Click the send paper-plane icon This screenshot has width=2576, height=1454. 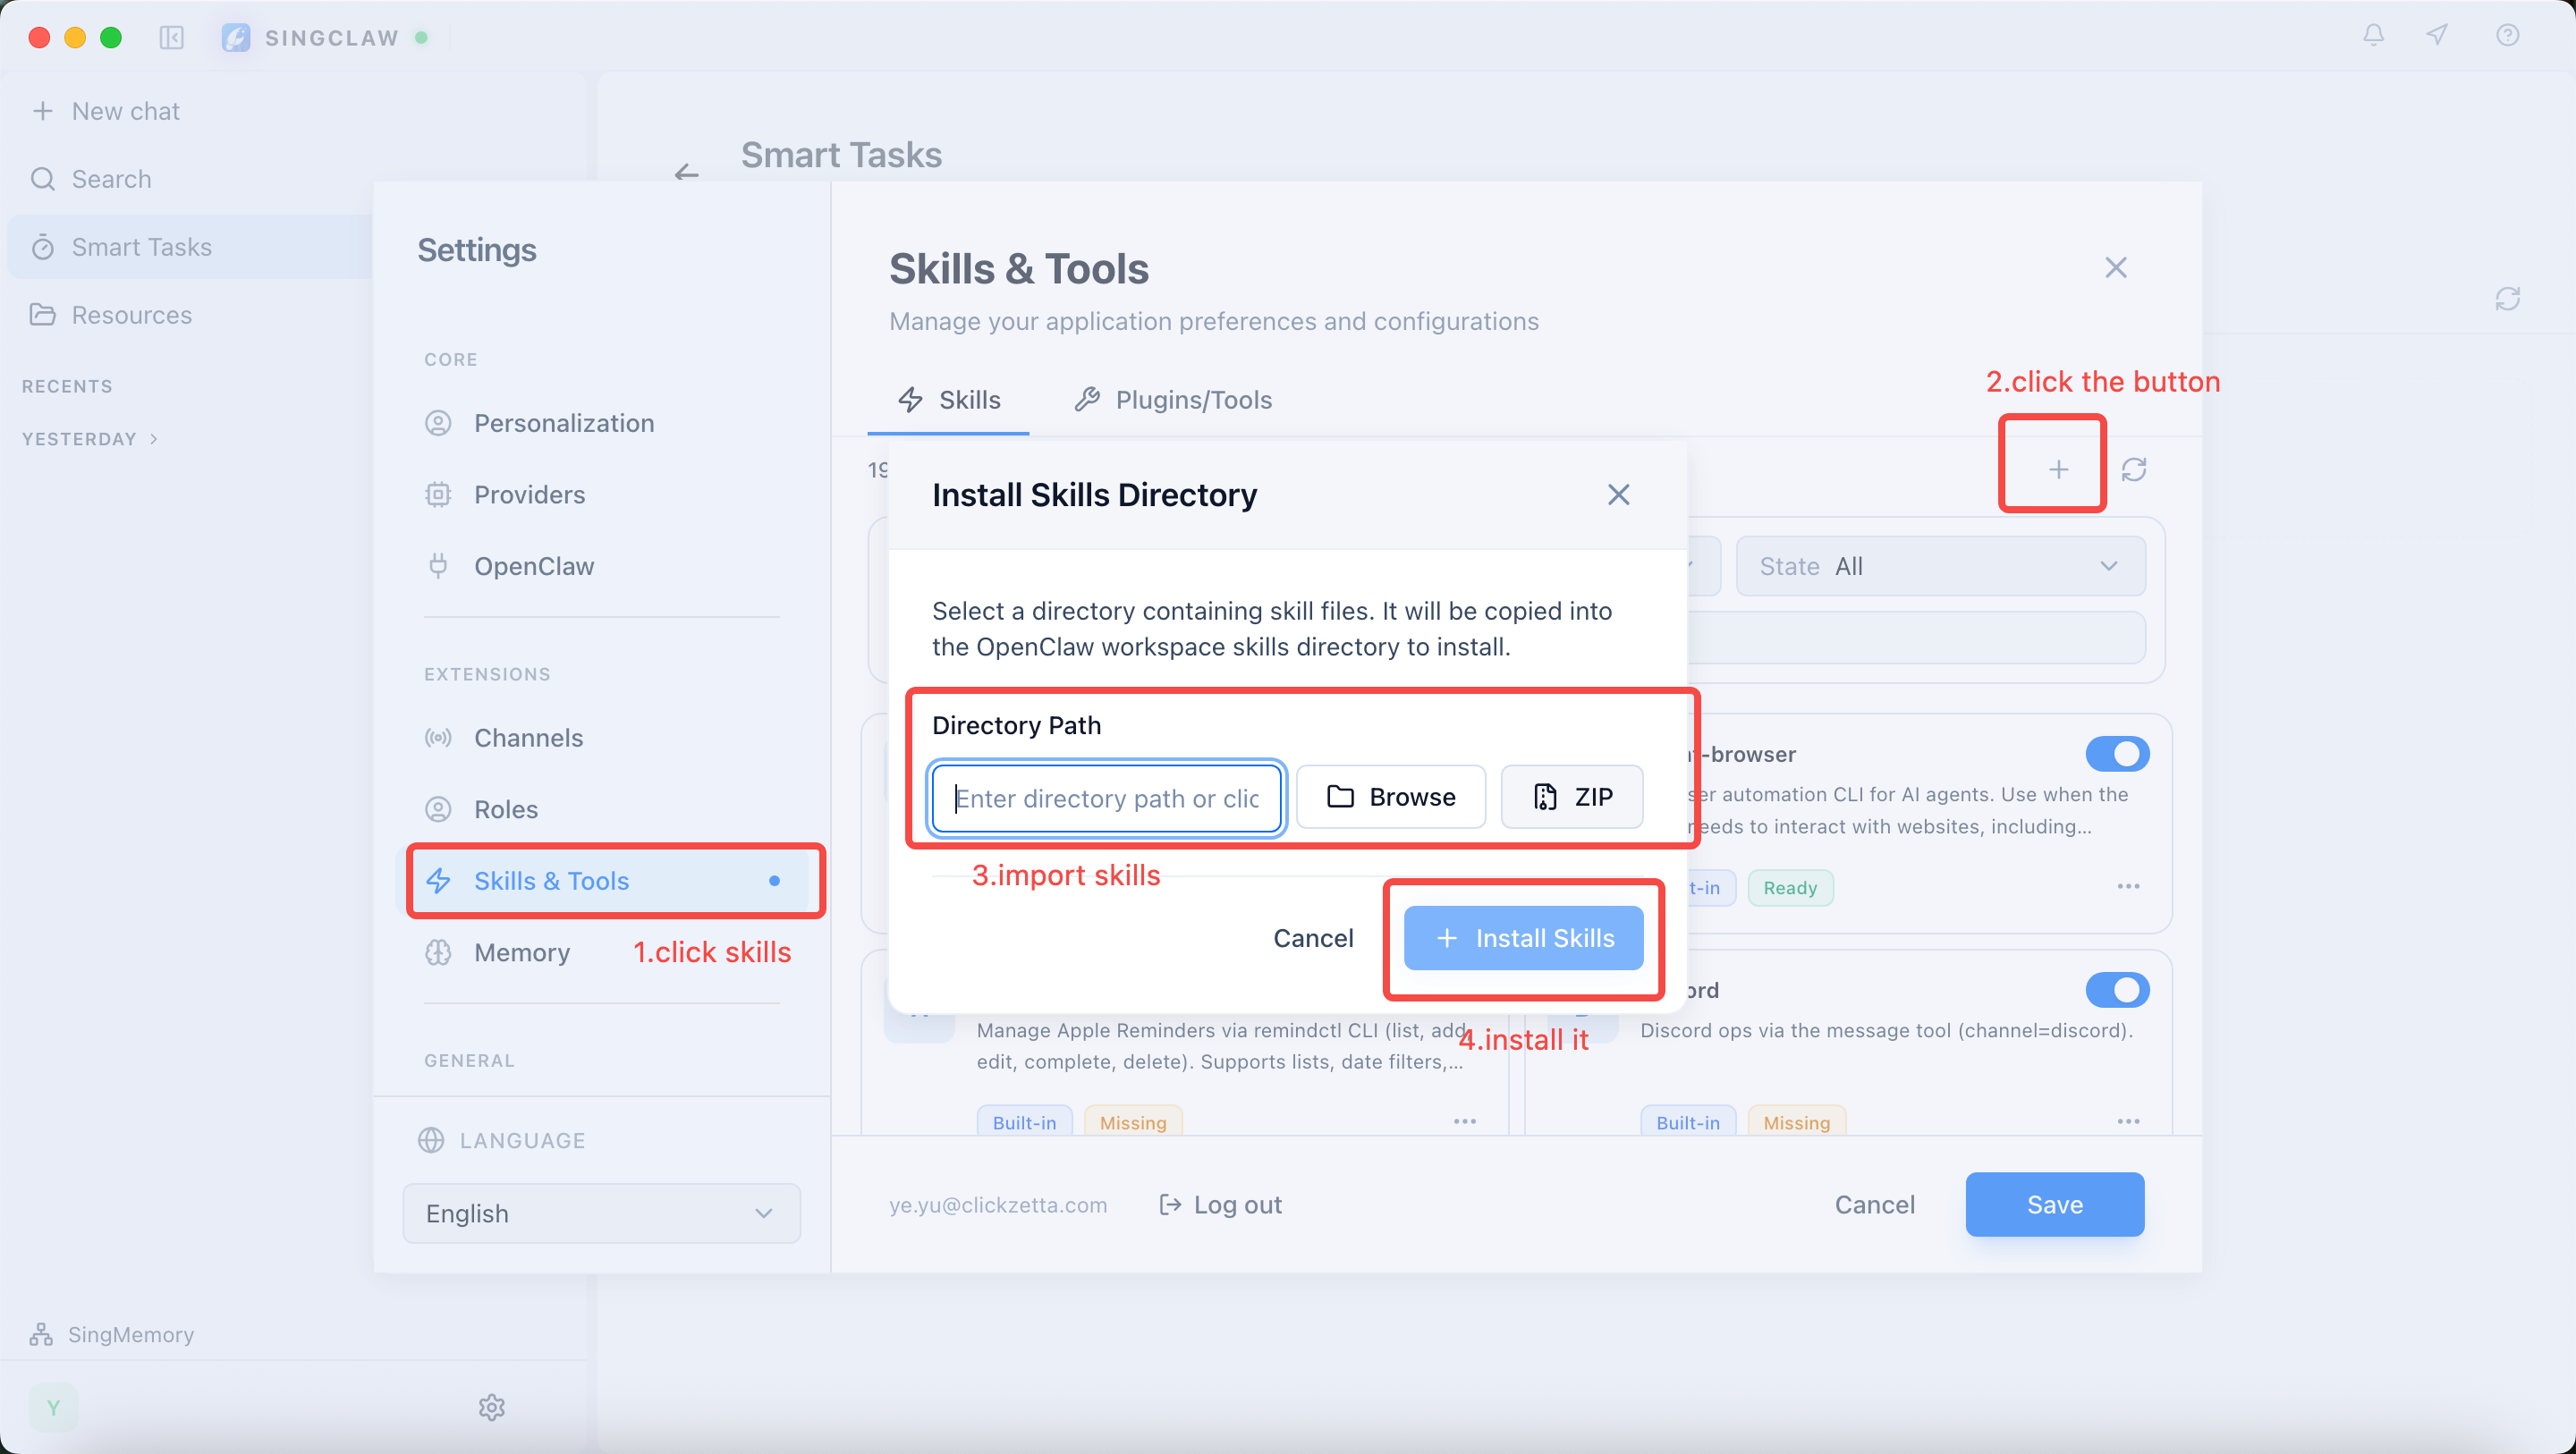(2437, 36)
